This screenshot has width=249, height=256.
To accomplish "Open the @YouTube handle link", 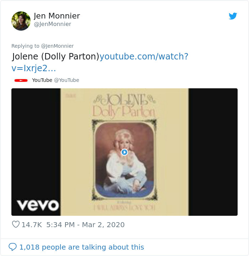I will point(67,80).
